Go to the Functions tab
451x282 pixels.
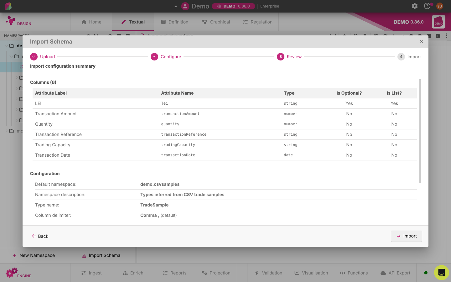(x=354, y=273)
